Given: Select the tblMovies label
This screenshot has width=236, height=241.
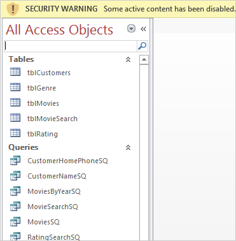Looking at the screenshot, I should pyautogui.click(x=43, y=103).
